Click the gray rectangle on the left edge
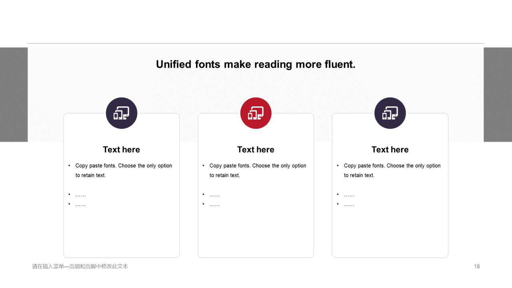 (14, 94)
